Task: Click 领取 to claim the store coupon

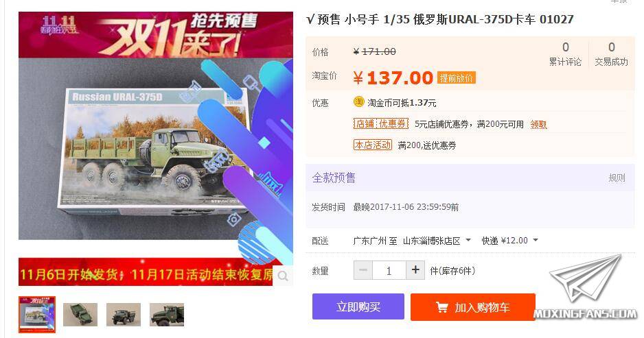Action: point(538,124)
